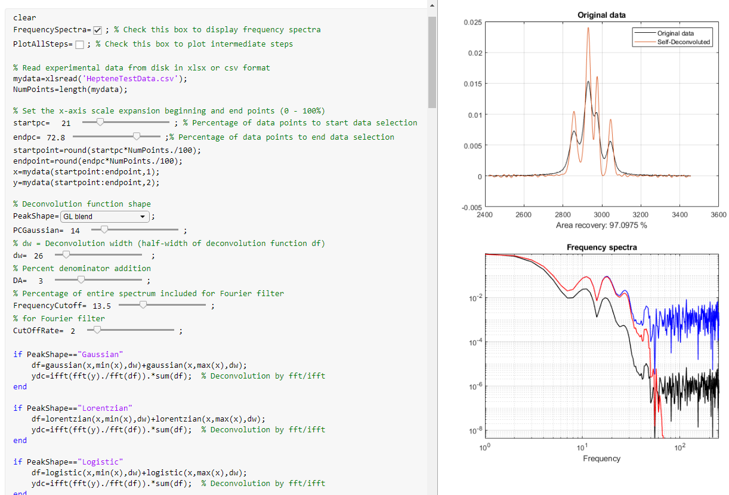Open the PeakShape dropdown showing GL blend

[105, 217]
